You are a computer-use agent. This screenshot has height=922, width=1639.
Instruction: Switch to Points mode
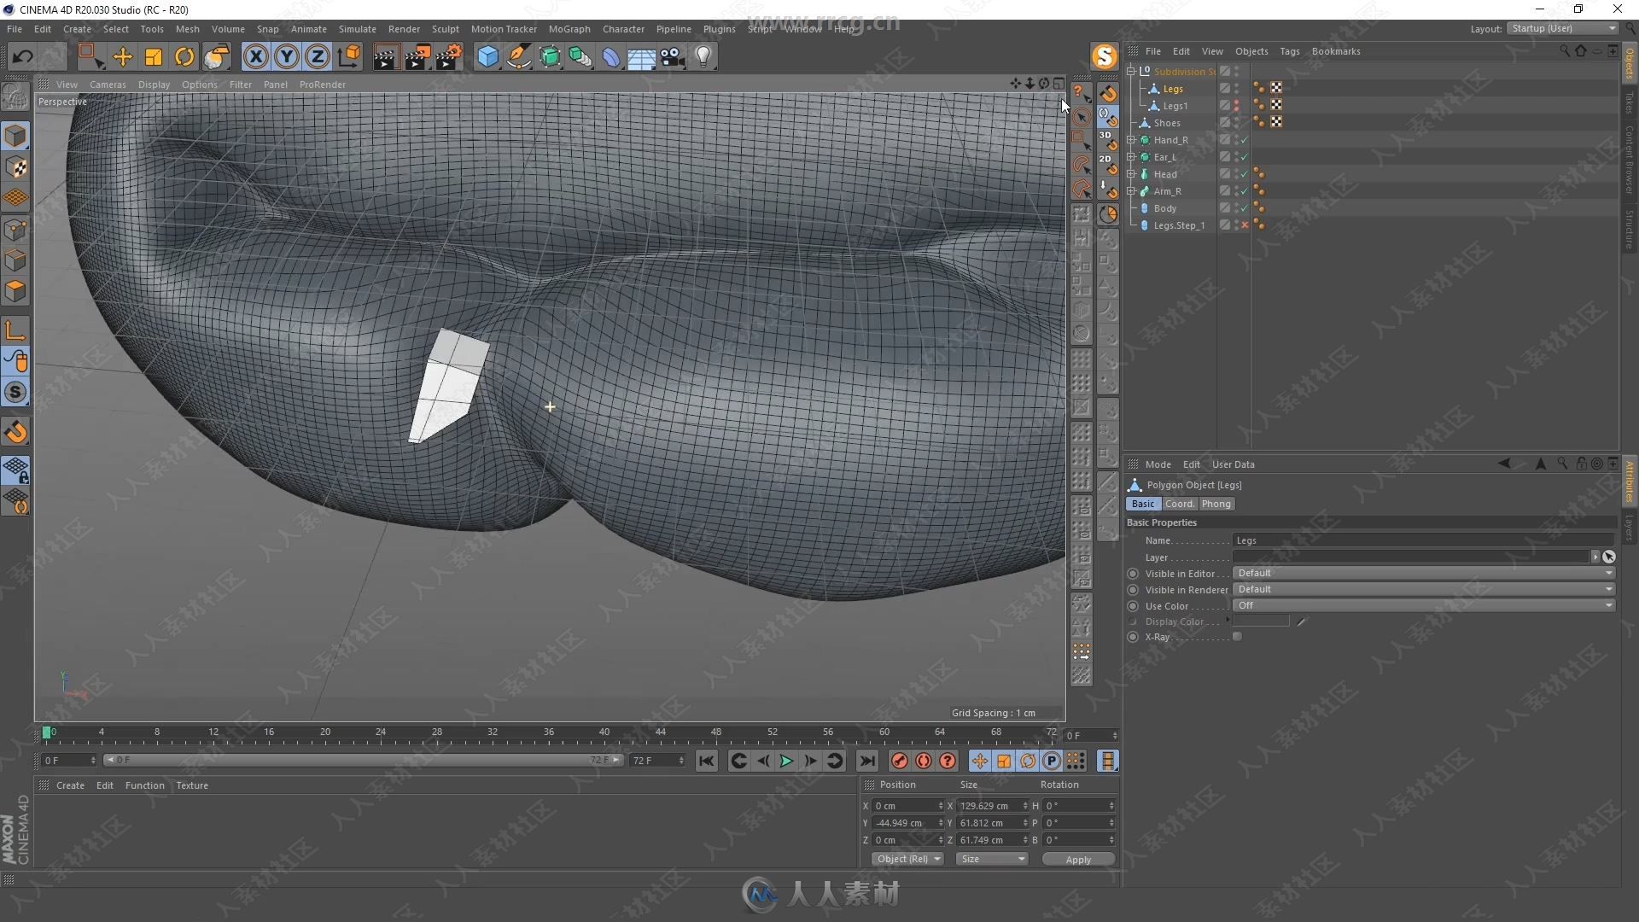click(15, 230)
